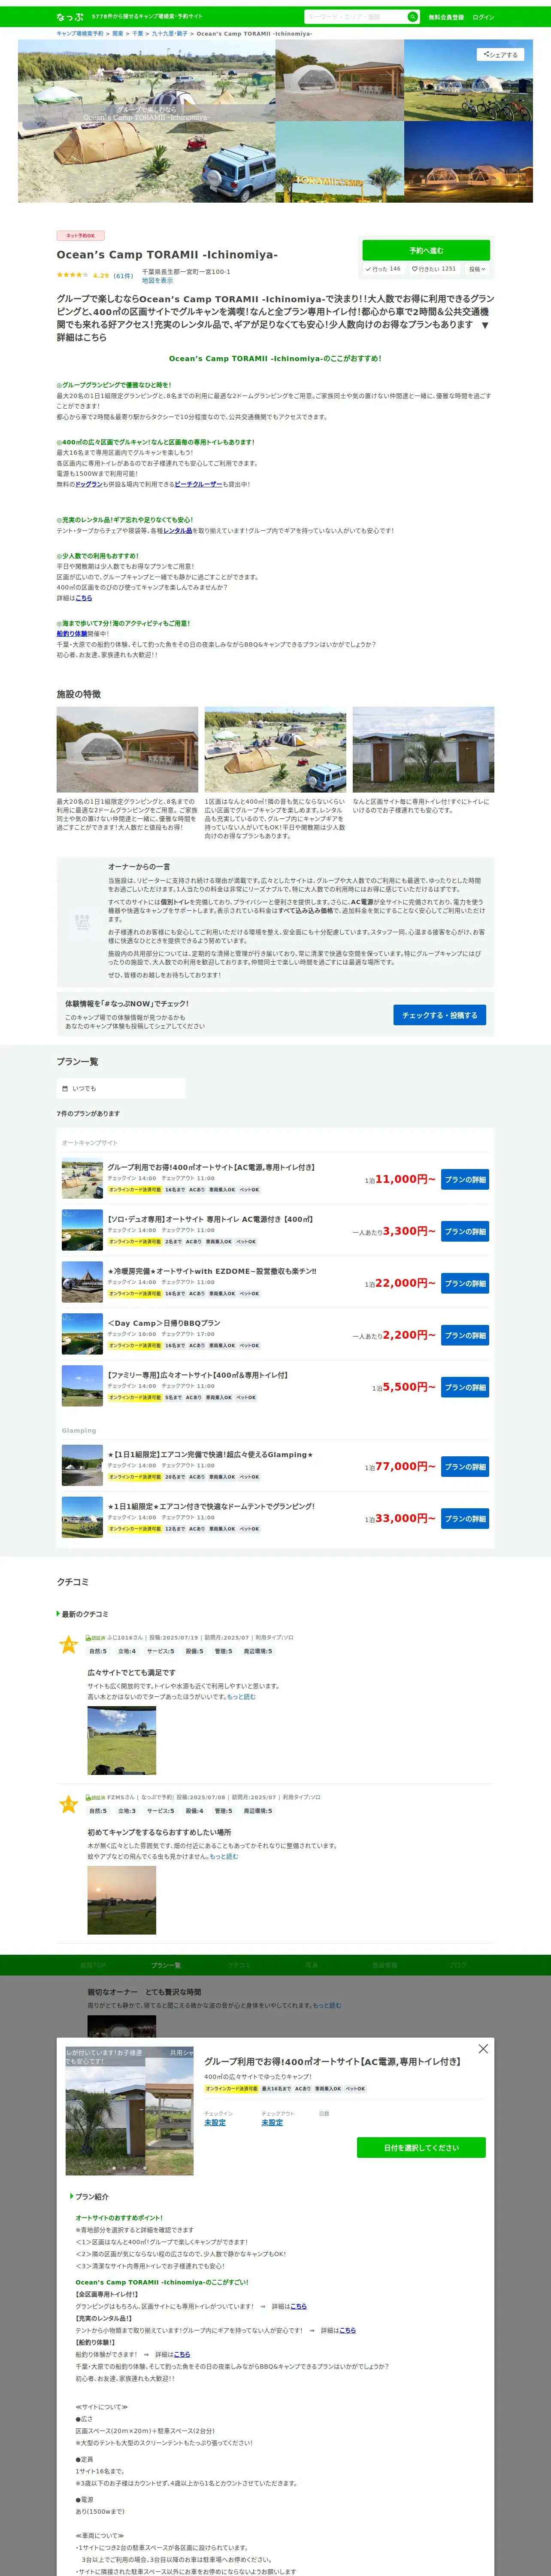Open 無料会員登録 in header
Image resolution: width=551 pixels, height=2576 pixels.
(446, 17)
